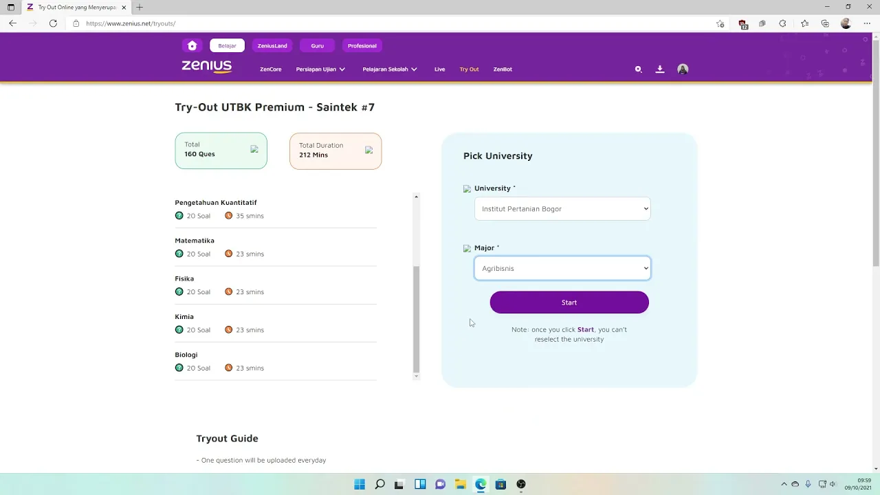The image size is (880, 495).
Task: Click the page vertical scrollbar
Action: click(x=876, y=153)
